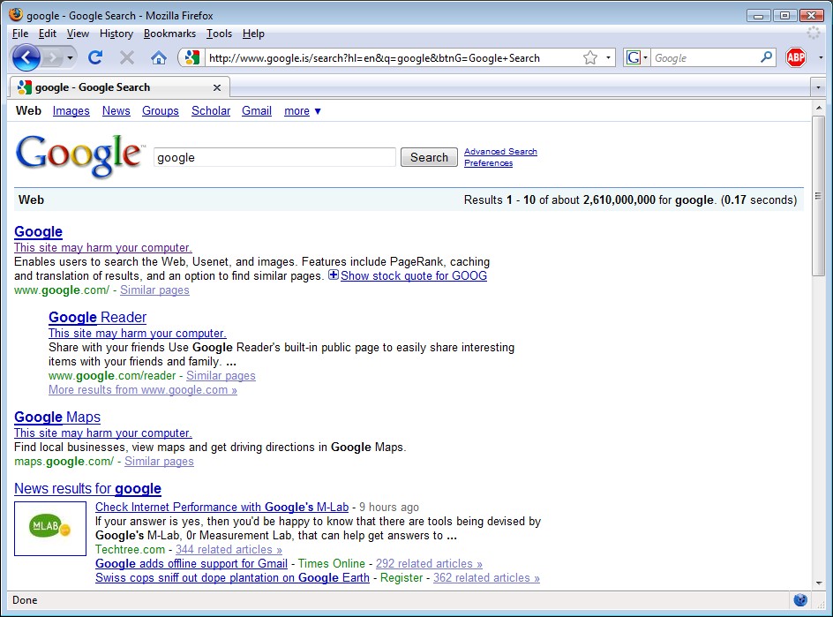Screen dimensions: 833x617
Task: Open Check Internet Performance with M-Lab article
Action: 222,507
